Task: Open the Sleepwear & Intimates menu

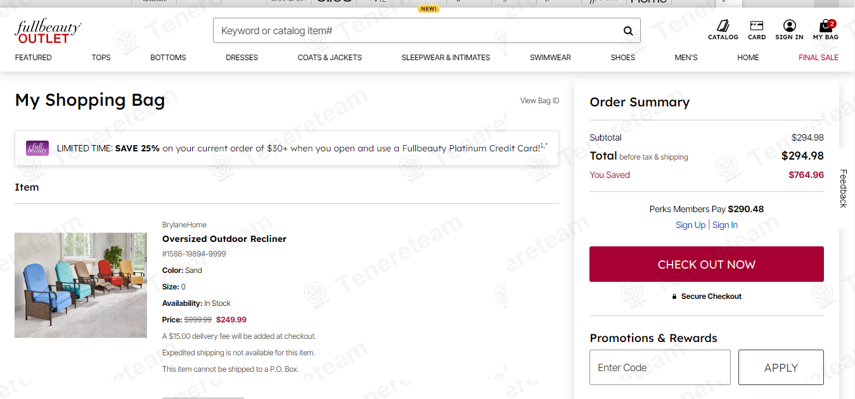Action: tap(446, 58)
